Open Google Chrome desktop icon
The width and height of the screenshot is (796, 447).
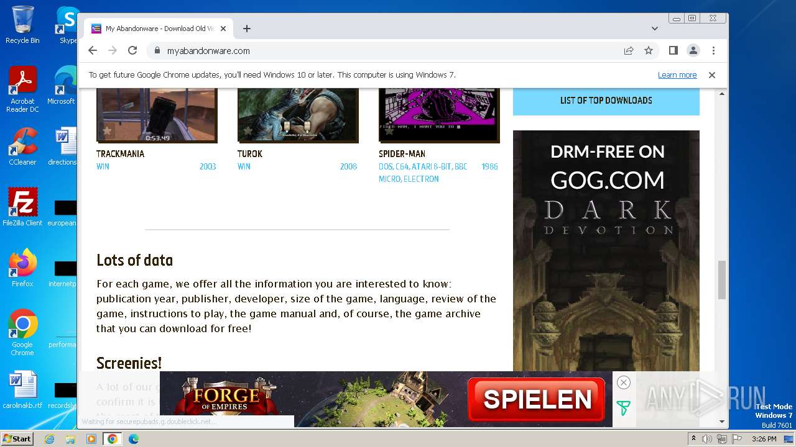(22, 333)
